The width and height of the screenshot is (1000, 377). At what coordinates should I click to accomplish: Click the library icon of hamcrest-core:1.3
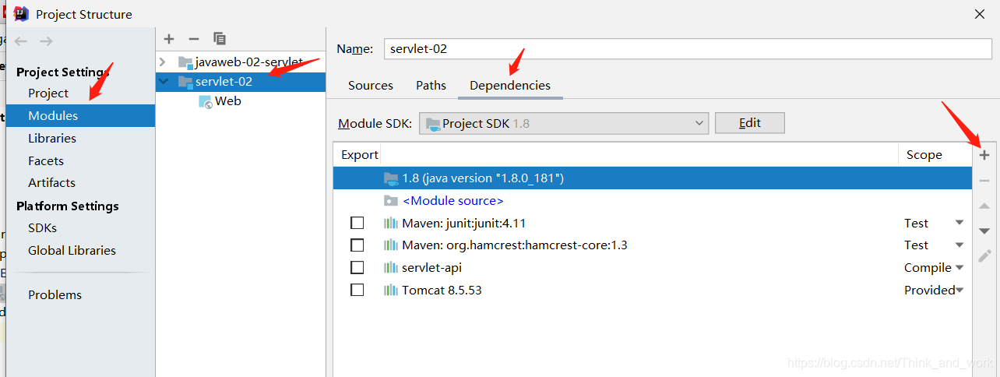(391, 245)
